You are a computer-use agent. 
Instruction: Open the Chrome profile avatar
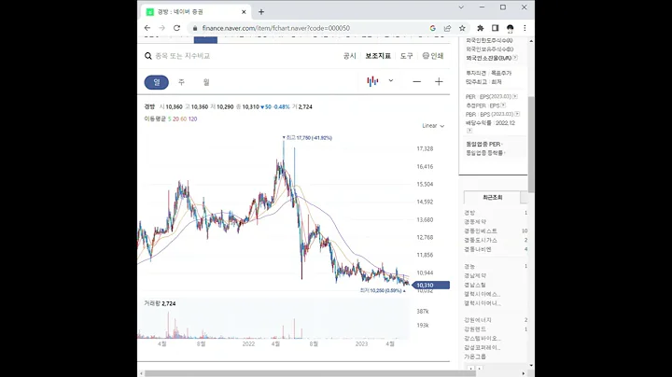510,28
